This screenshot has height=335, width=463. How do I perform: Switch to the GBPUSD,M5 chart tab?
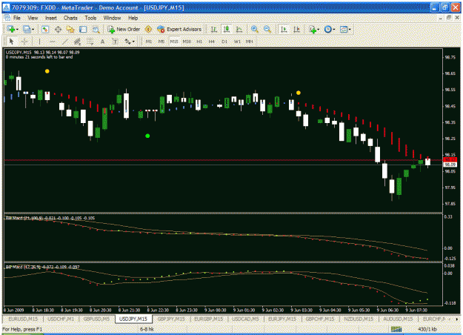[x=96, y=319]
